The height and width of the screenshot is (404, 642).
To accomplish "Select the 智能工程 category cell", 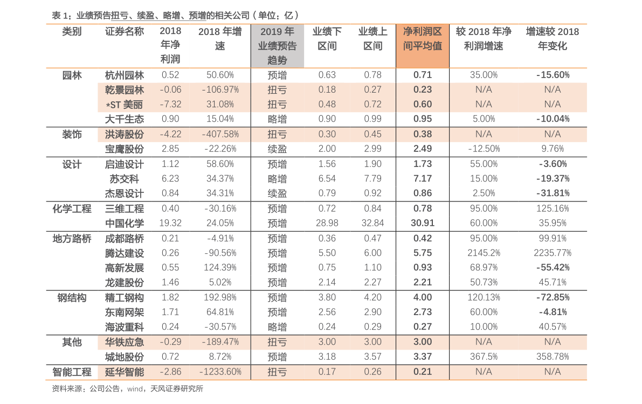I will click(x=72, y=372).
